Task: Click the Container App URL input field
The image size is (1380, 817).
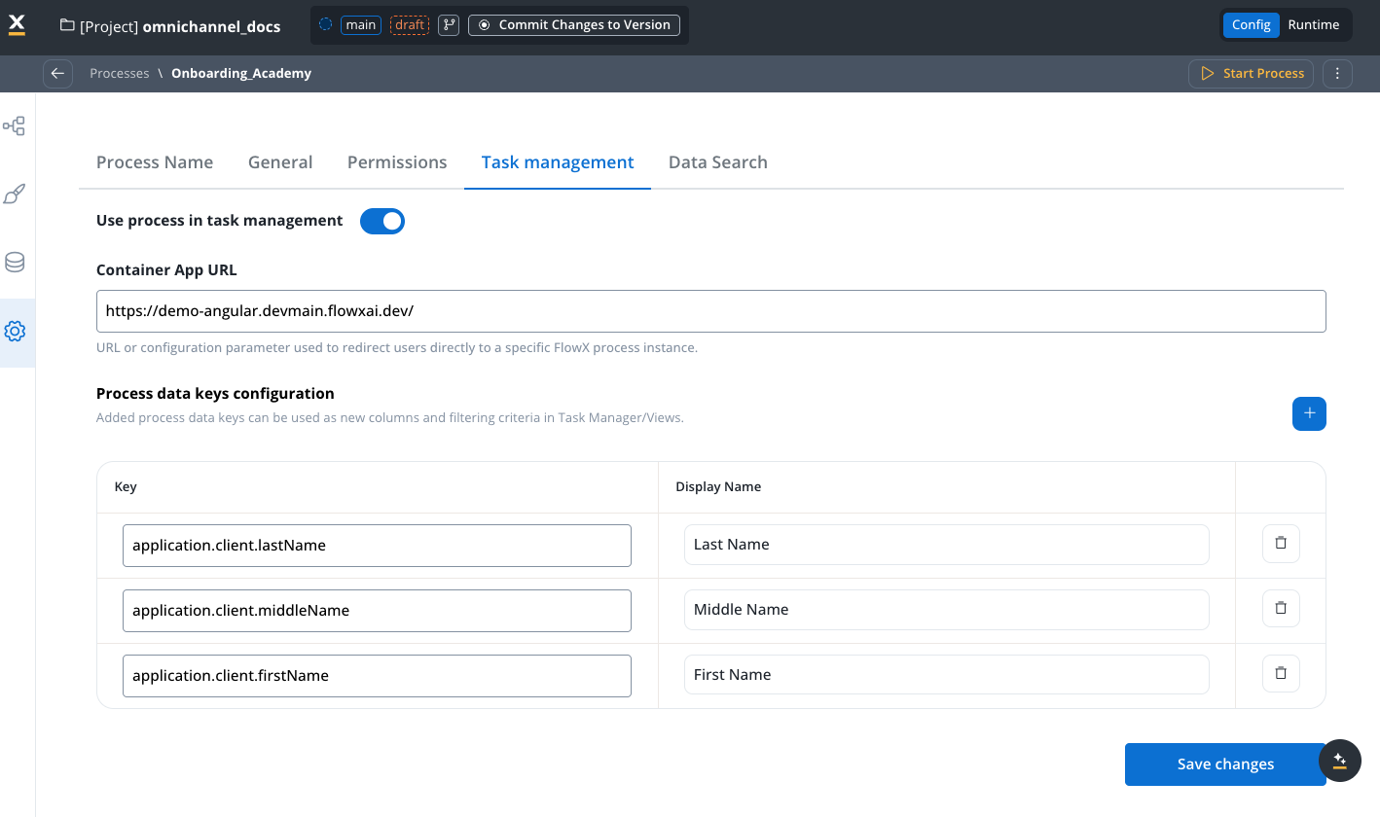Action: click(710, 311)
